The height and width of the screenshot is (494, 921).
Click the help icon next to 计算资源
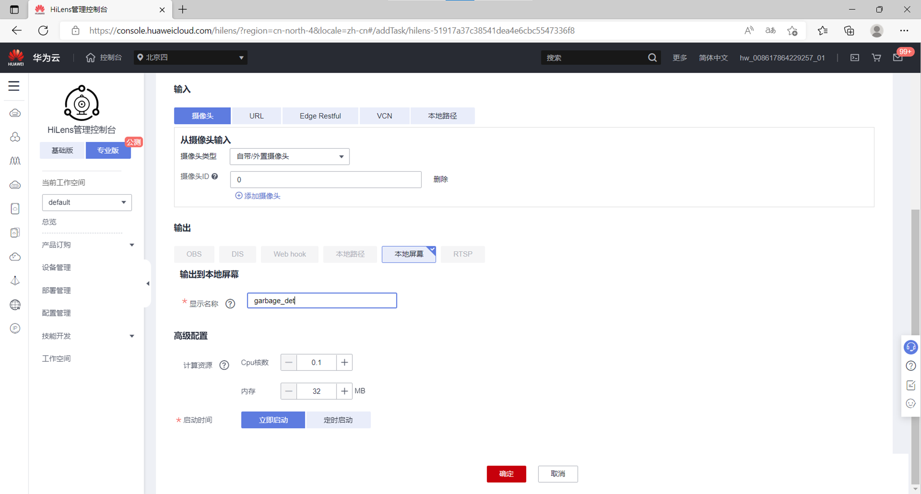(224, 365)
